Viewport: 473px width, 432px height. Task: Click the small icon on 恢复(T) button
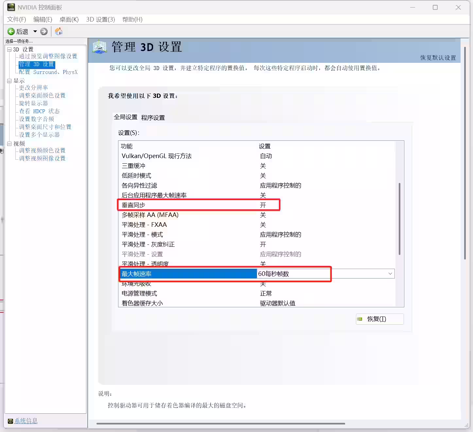[360, 319]
